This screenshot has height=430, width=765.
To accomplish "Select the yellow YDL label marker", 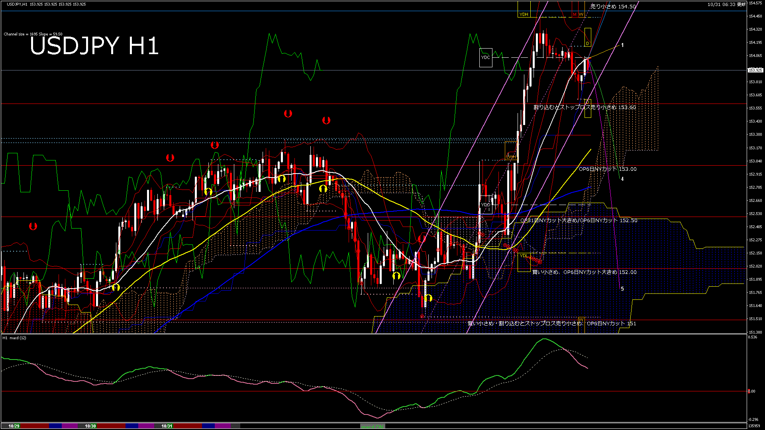I will pos(525,256).
